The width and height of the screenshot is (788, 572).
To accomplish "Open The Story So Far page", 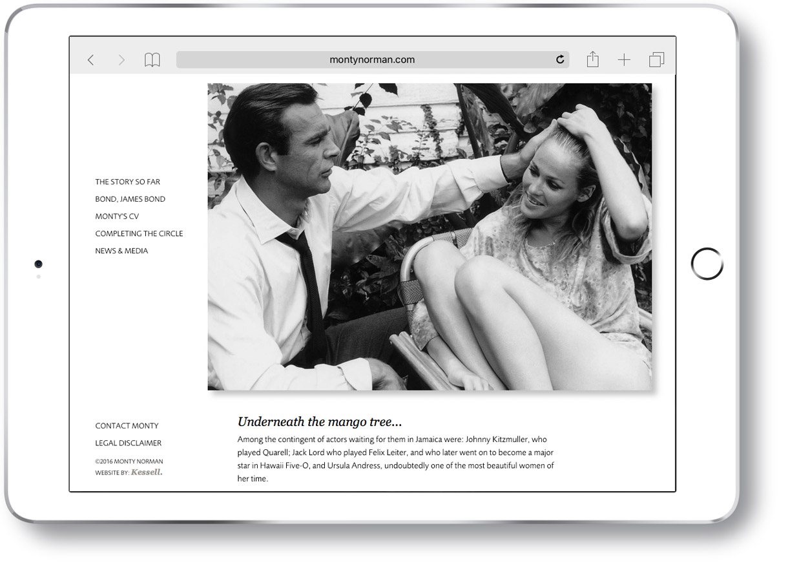I will pos(128,182).
